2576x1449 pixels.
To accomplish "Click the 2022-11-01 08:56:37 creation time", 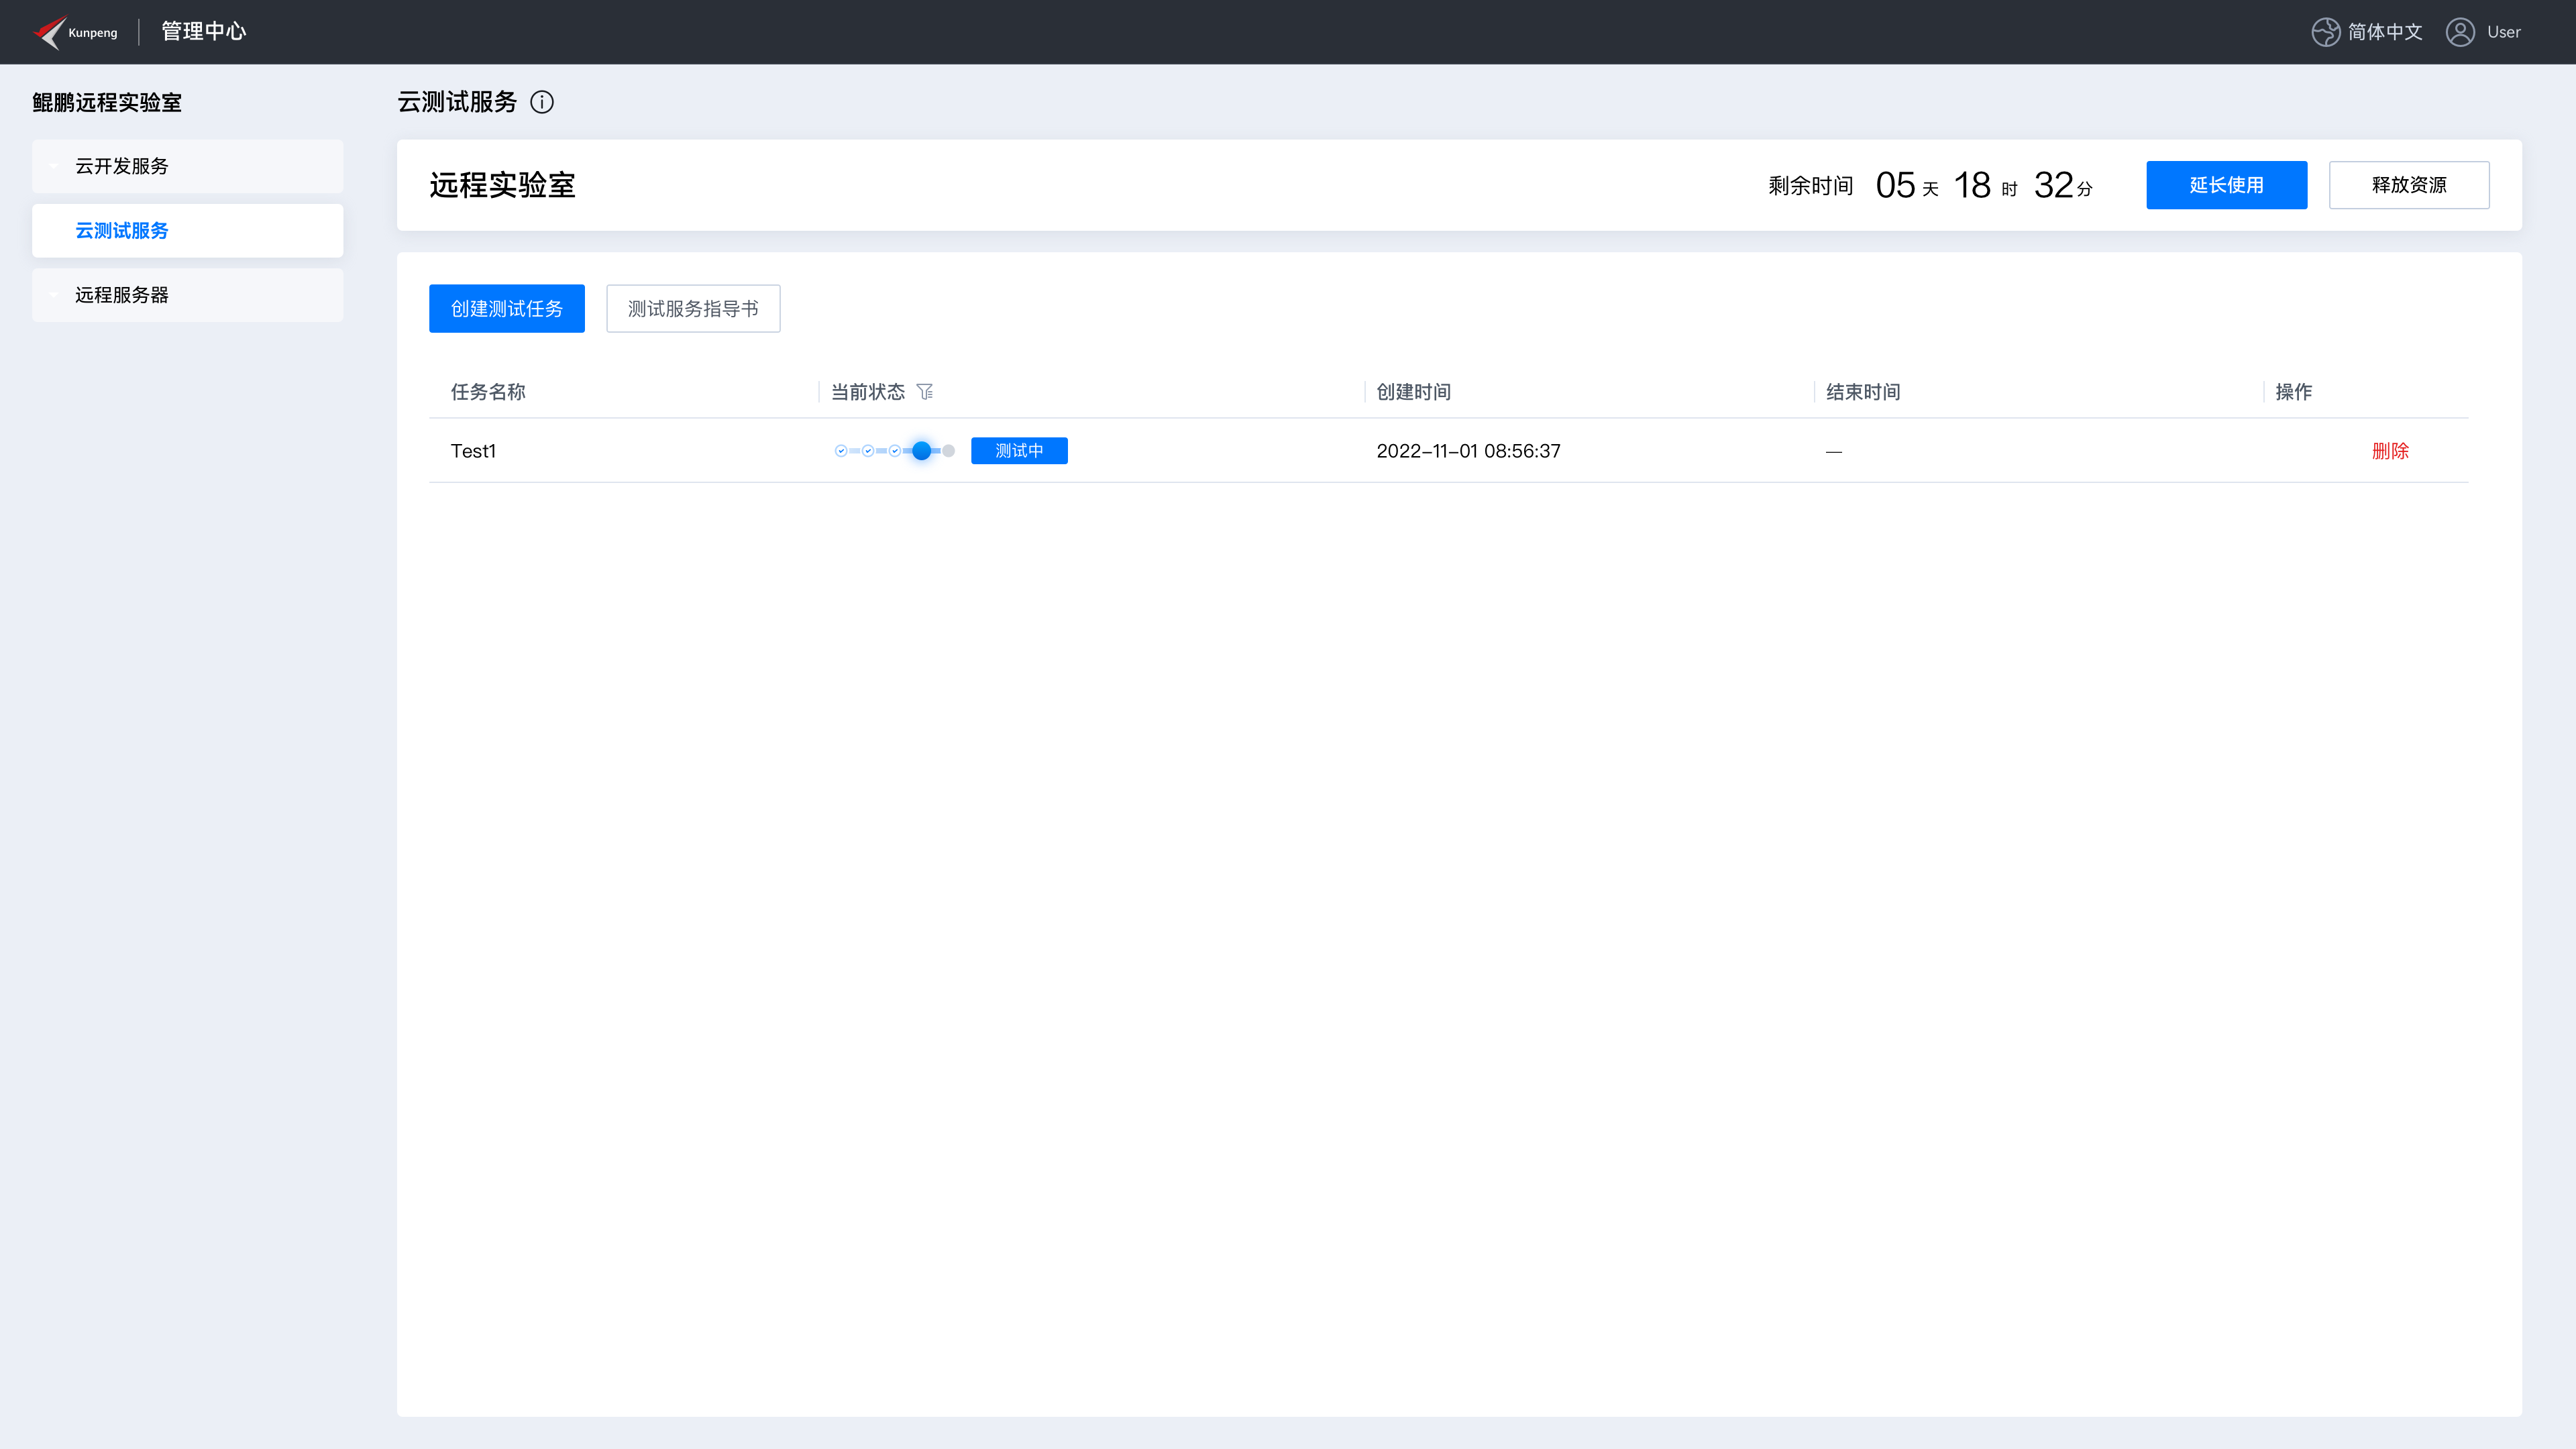I will click(x=1468, y=451).
